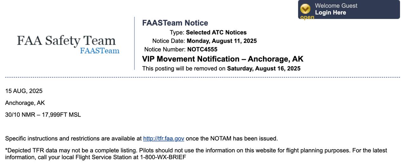Click the "Specific instructions and restrictions" sentence
406x166 pixels.
pos(73,138)
